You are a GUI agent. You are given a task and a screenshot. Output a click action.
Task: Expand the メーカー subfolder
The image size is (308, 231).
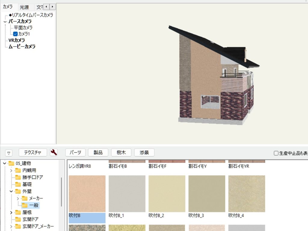click(18, 198)
